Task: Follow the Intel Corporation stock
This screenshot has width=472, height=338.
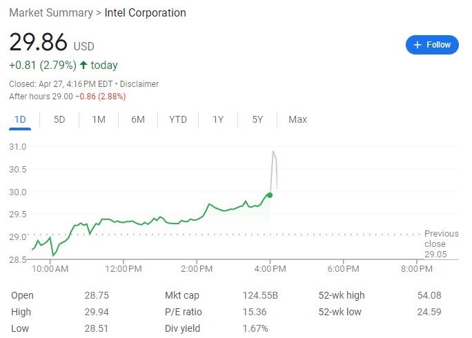Action: click(x=432, y=45)
